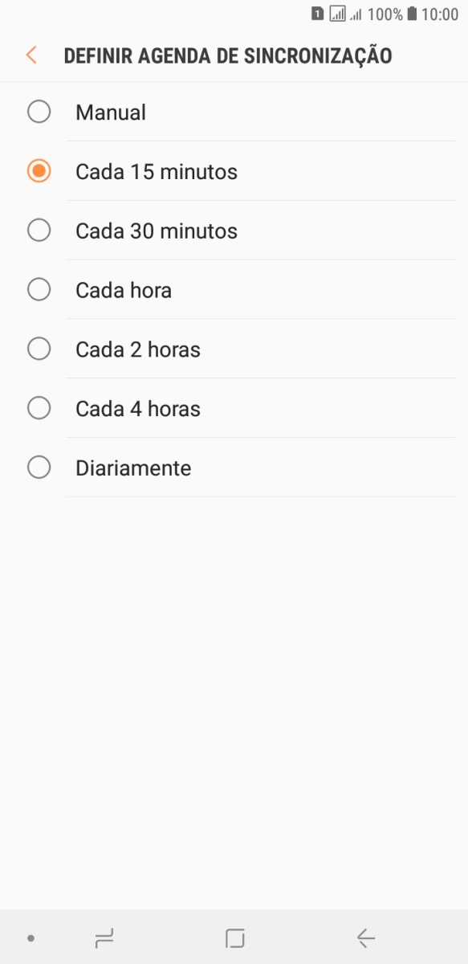Select Cada 4 horas schedule
The width and height of the screenshot is (468, 964).
pos(39,408)
